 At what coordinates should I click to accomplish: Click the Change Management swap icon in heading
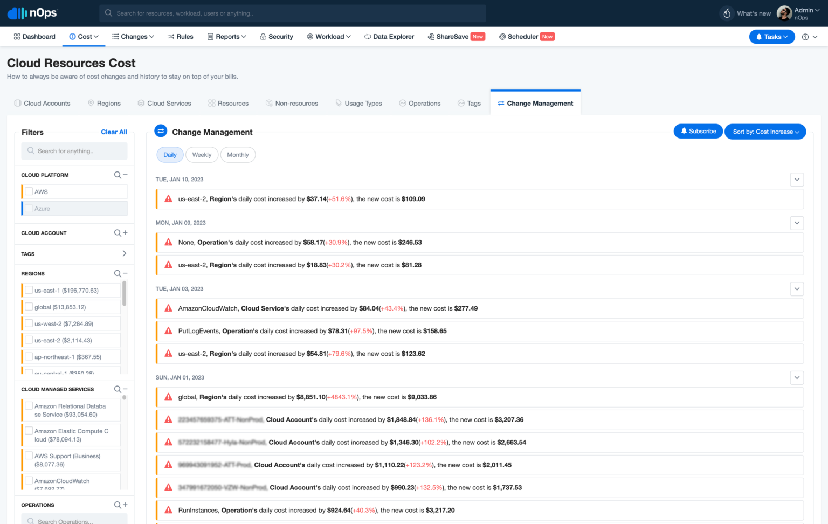coord(161,131)
